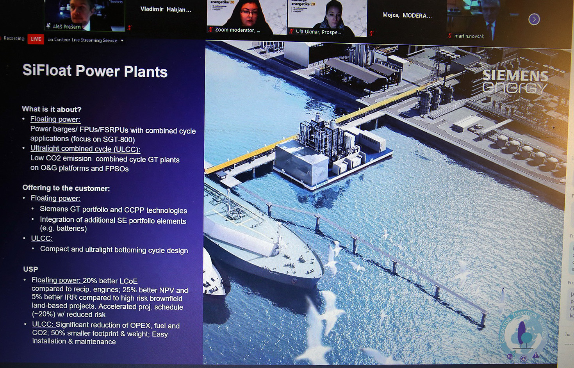The width and height of the screenshot is (574, 368).
Task: Click 'Siemens GT portfolio and CCPP technologies' bullet
Action: (x=113, y=210)
